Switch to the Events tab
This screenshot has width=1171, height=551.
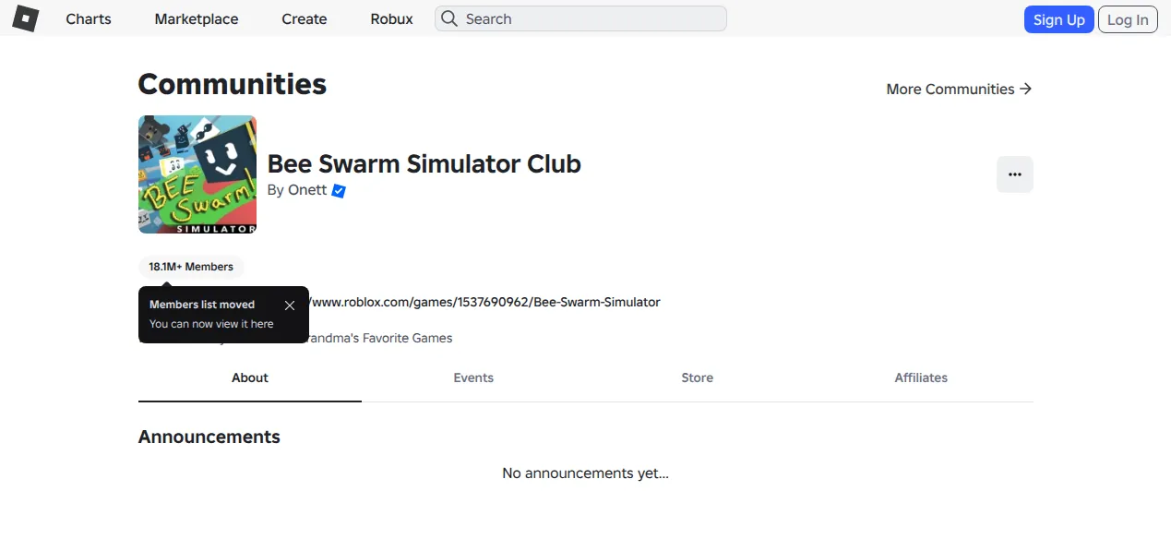click(473, 378)
